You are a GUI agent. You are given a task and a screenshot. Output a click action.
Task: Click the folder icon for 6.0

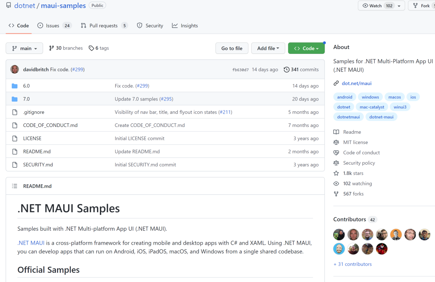click(15, 86)
